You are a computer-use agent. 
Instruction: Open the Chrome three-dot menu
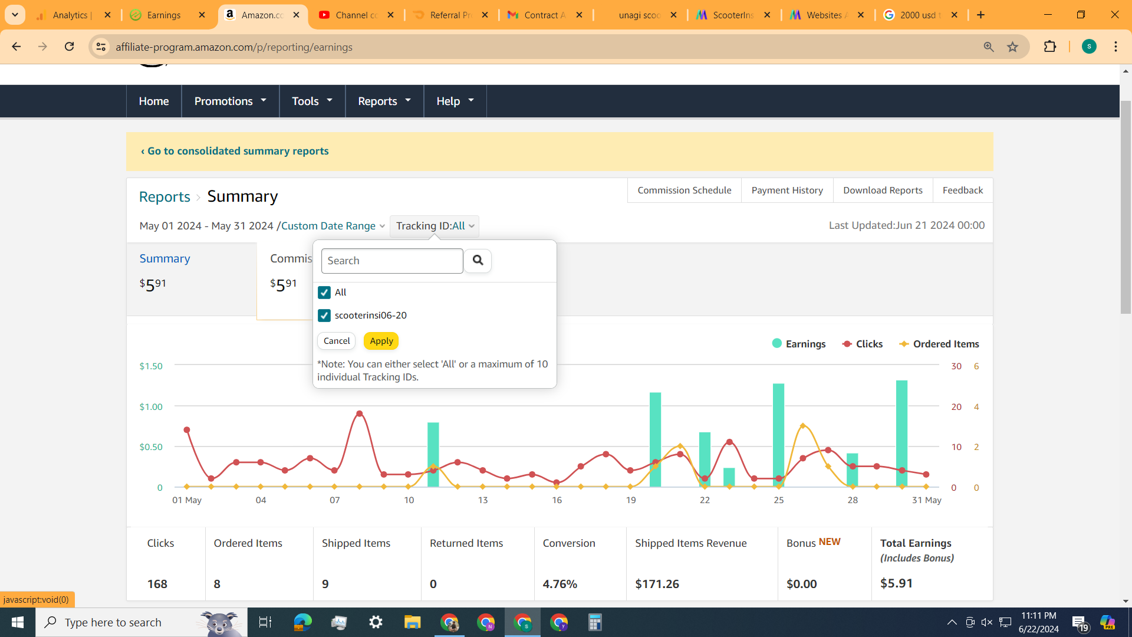click(x=1115, y=47)
